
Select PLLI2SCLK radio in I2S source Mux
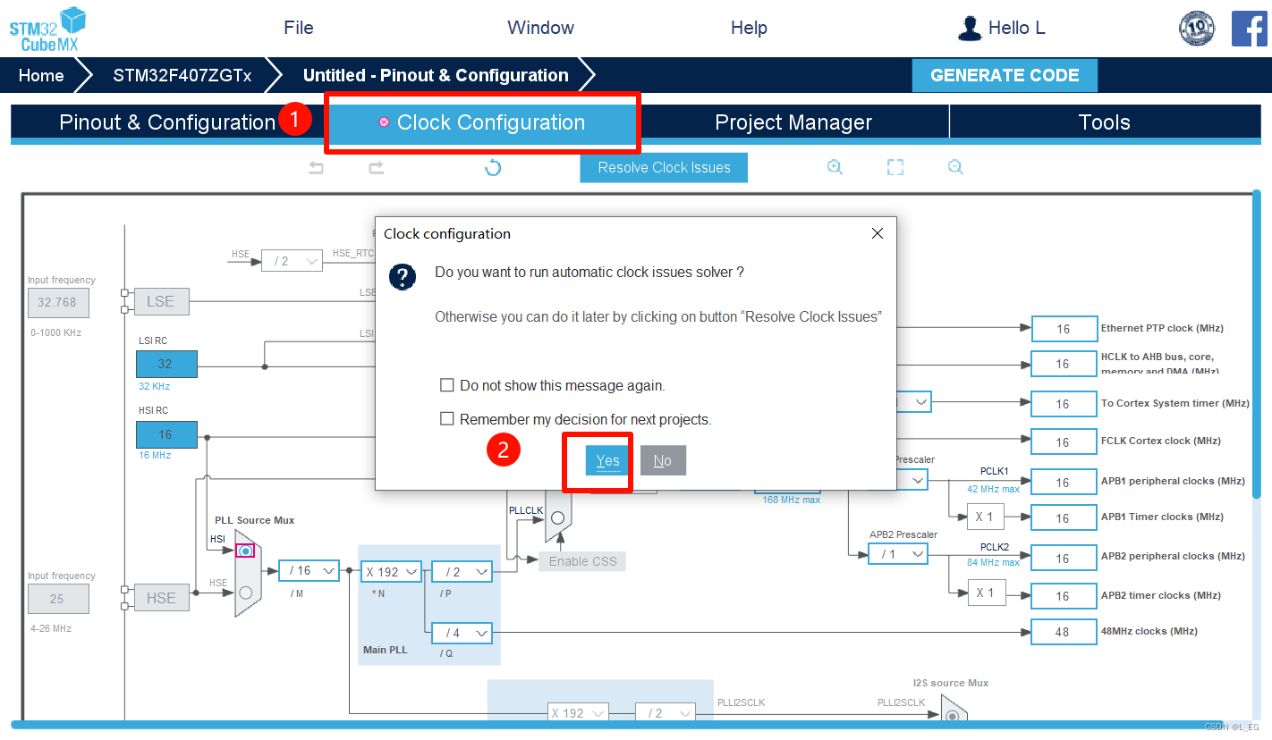pos(954,715)
